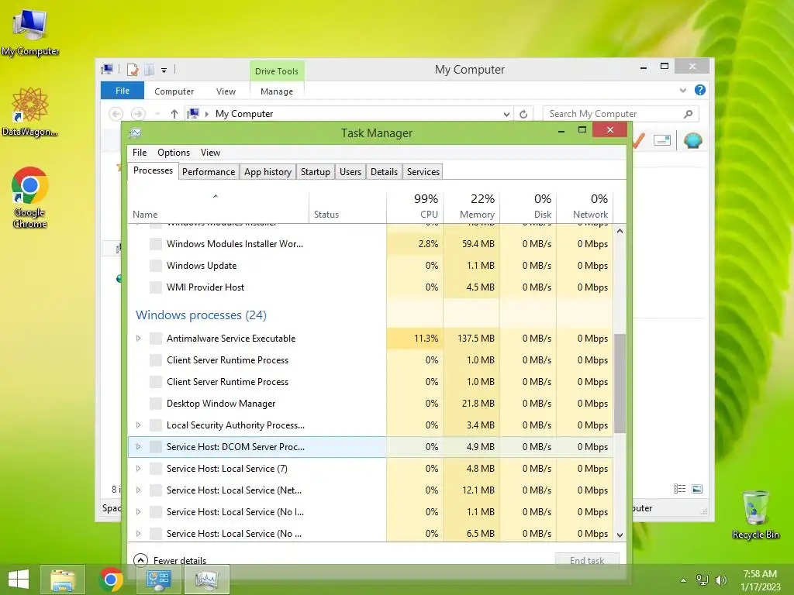Switch to the Performance tab
794x595 pixels.
click(209, 172)
